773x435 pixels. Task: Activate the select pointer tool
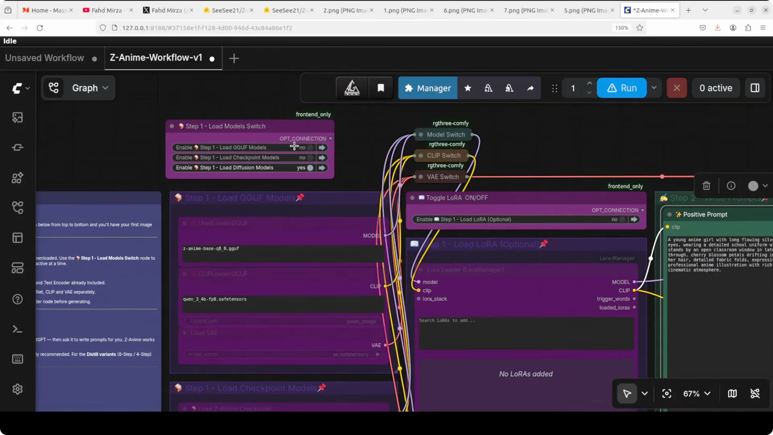click(x=627, y=394)
